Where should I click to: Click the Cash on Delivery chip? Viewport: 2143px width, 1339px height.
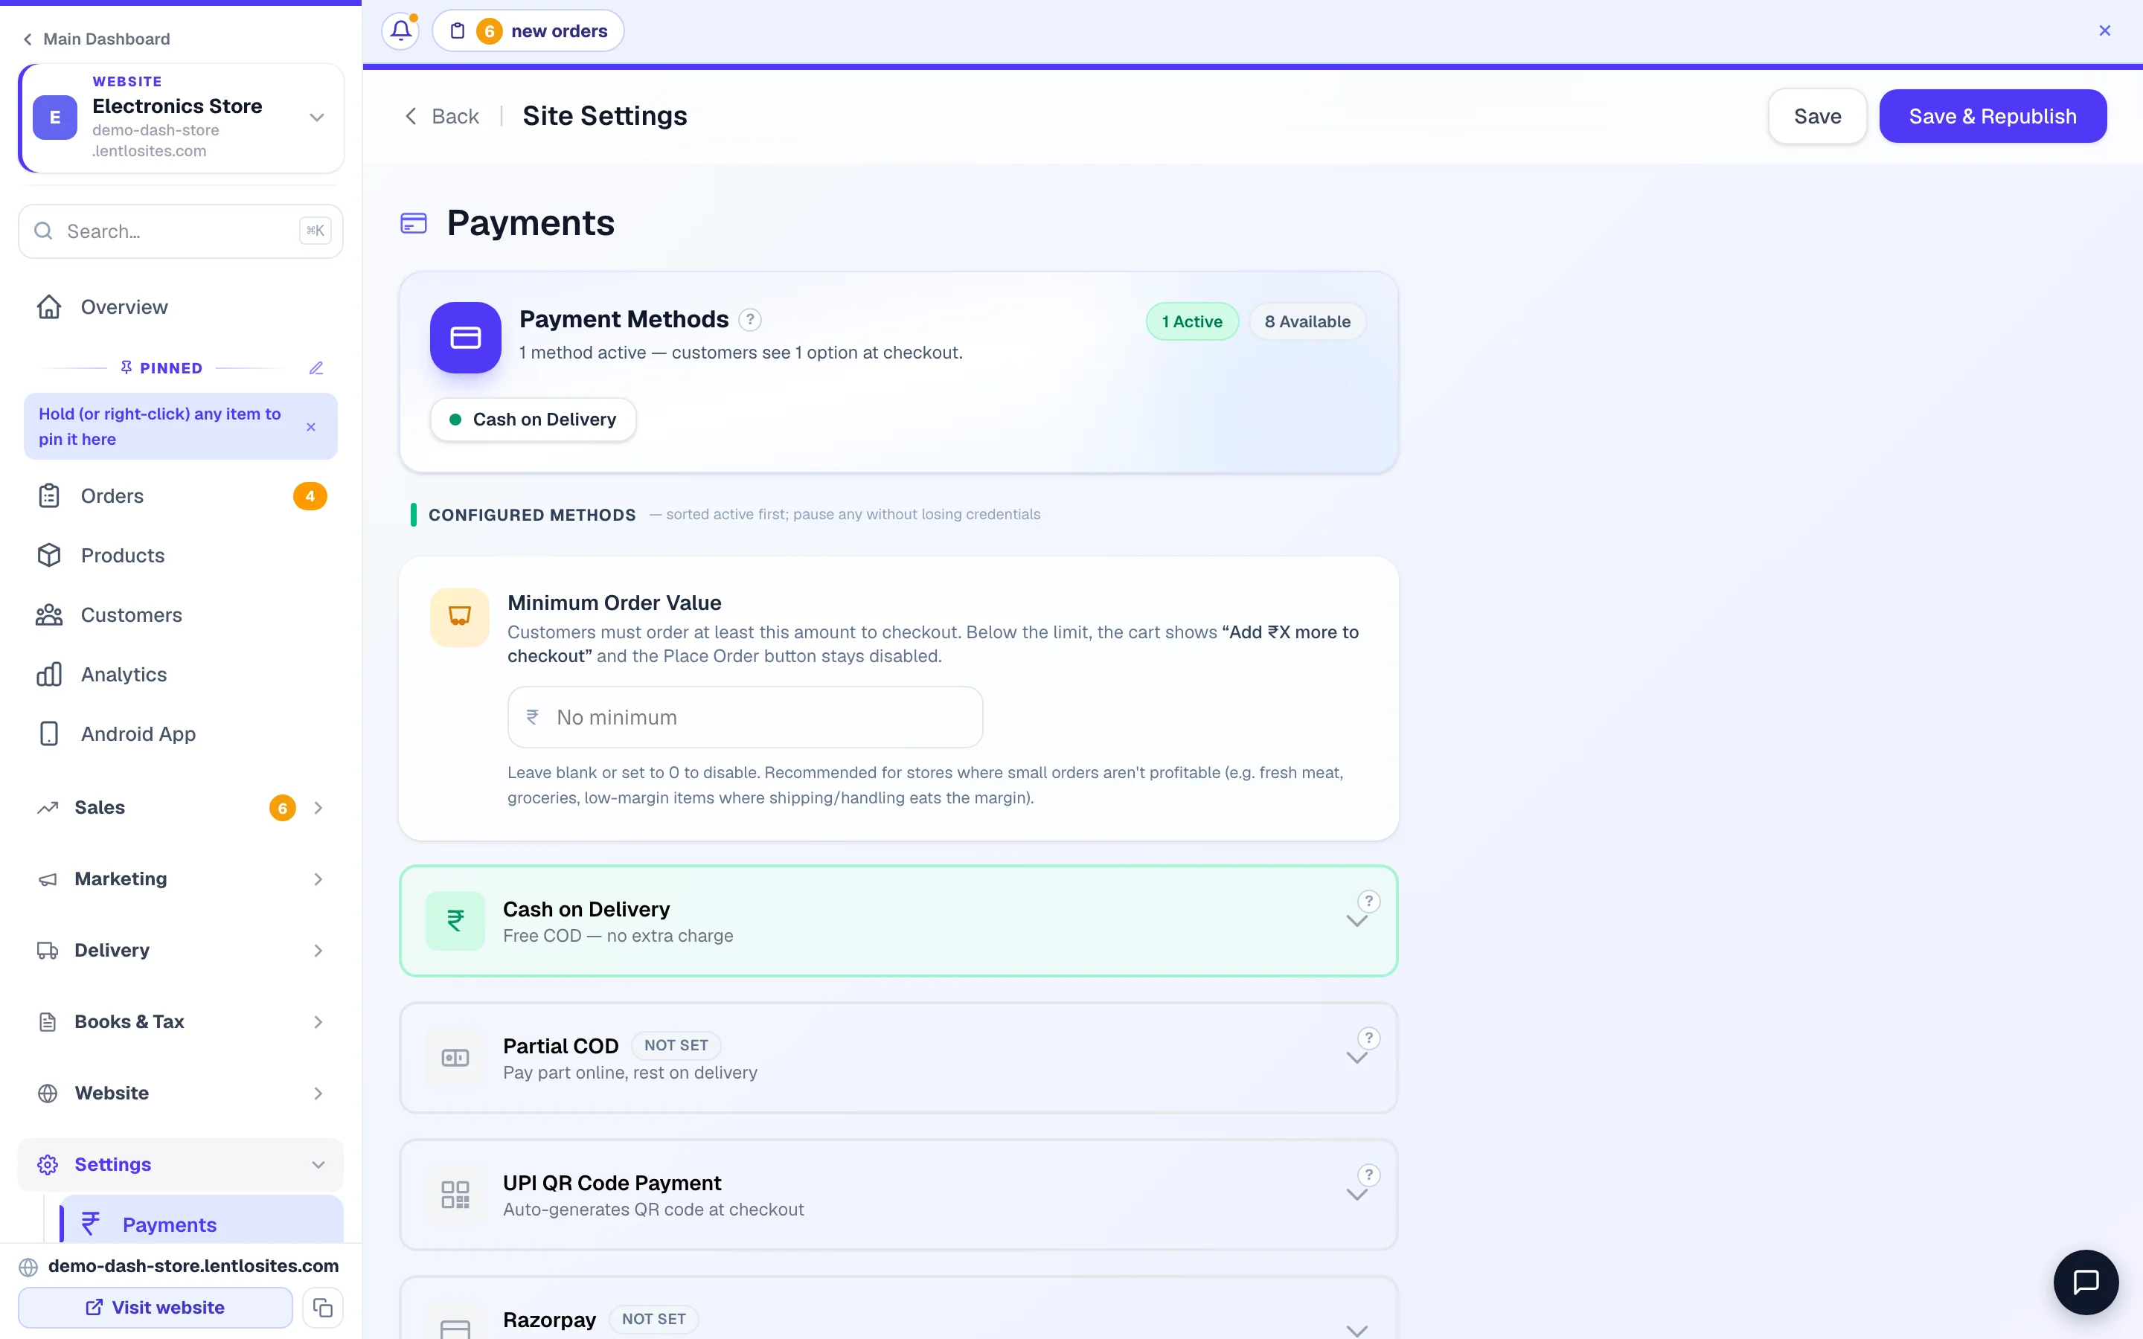(533, 420)
